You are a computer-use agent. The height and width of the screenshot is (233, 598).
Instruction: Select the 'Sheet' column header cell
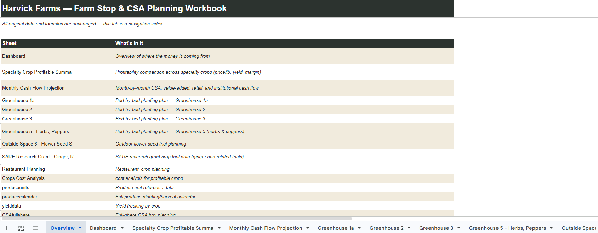click(x=57, y=43)
